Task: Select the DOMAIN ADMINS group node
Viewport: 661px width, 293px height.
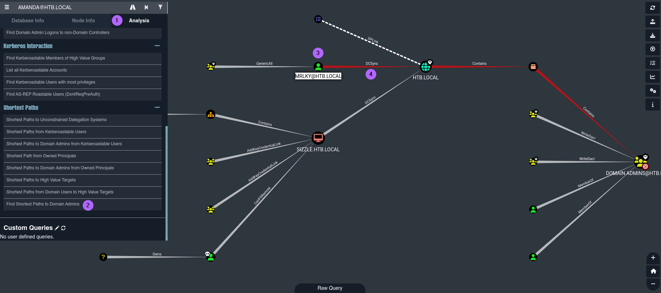Action: click(x=641, y=162)
